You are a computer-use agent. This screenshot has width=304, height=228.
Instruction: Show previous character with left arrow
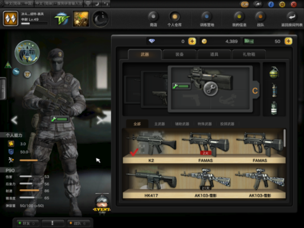pyautogui.click(x=14, y=120)
